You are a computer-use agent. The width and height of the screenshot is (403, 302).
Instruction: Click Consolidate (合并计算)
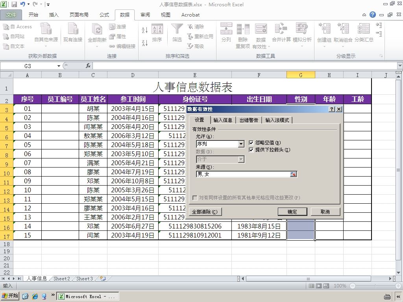tap(281, 33)
